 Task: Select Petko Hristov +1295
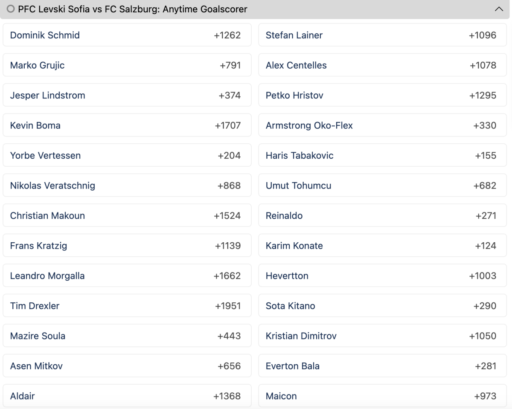click(x=383, y=95)
